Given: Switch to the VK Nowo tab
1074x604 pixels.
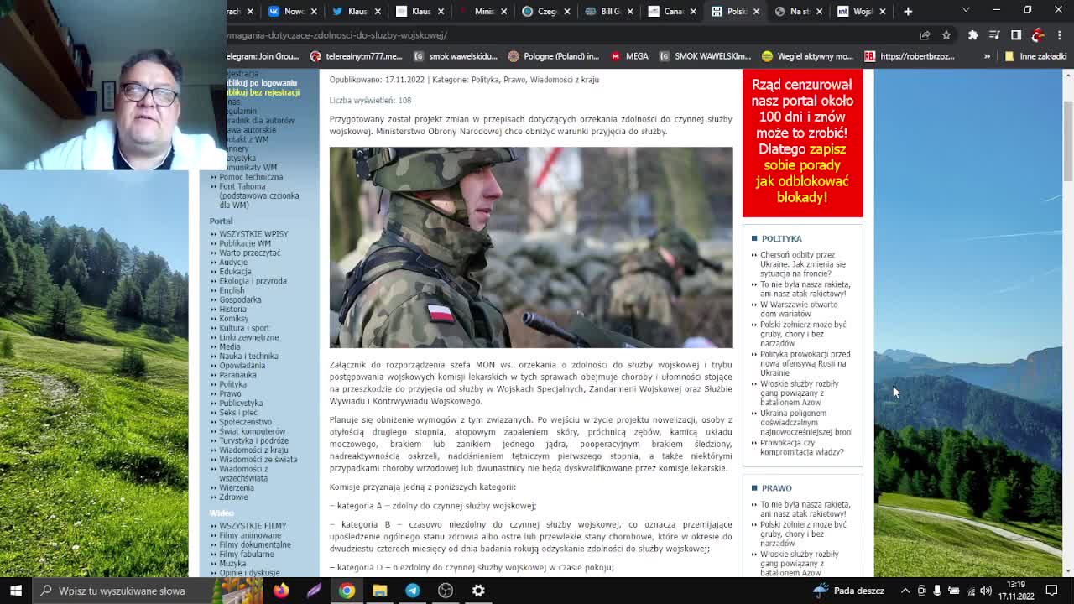Looking at the screenshot, I should pos(293,11).
